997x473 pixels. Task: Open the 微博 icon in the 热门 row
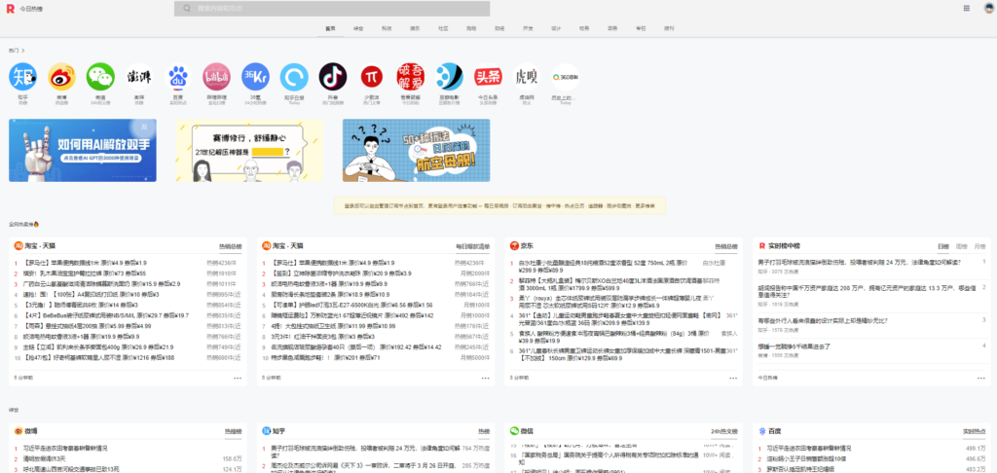coord(61,77)
